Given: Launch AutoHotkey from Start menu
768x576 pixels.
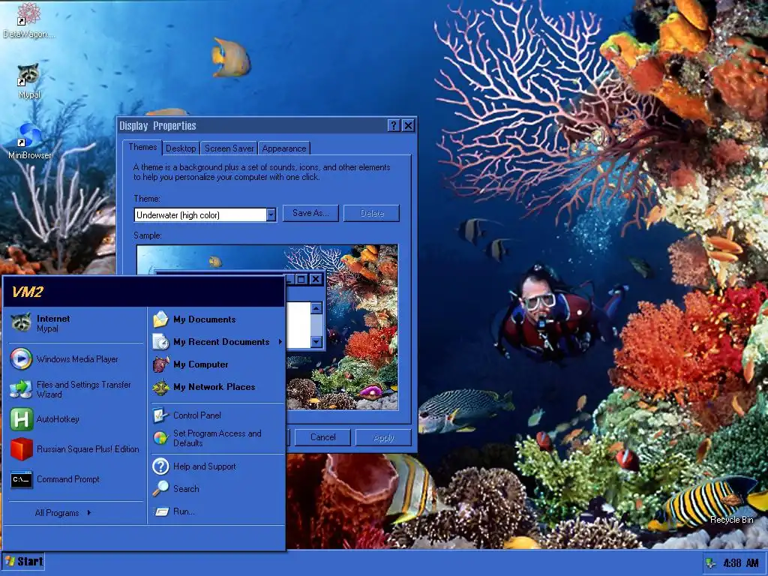Looking at the screenshot, I should point(74,419).
